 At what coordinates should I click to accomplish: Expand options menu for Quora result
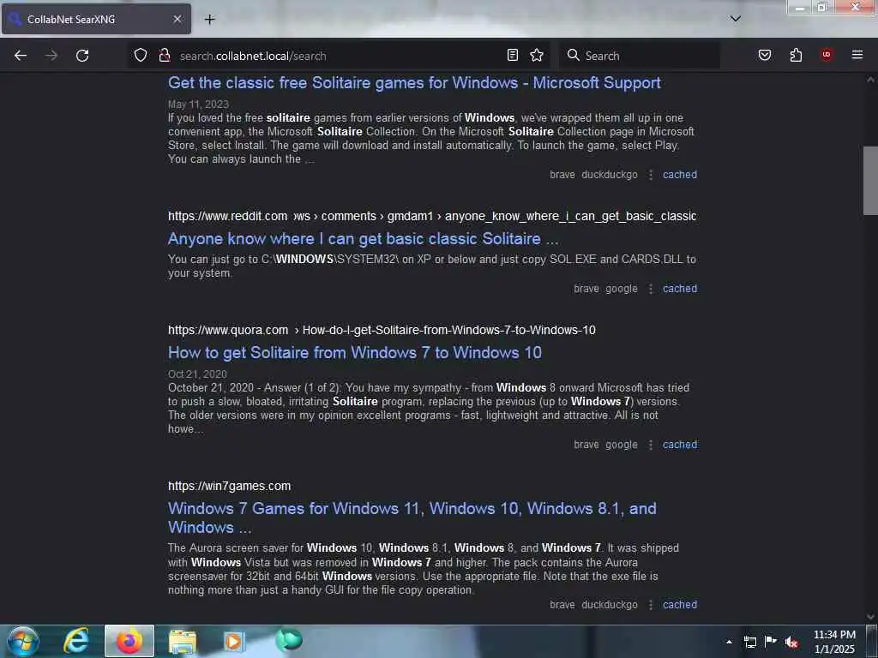651,445
